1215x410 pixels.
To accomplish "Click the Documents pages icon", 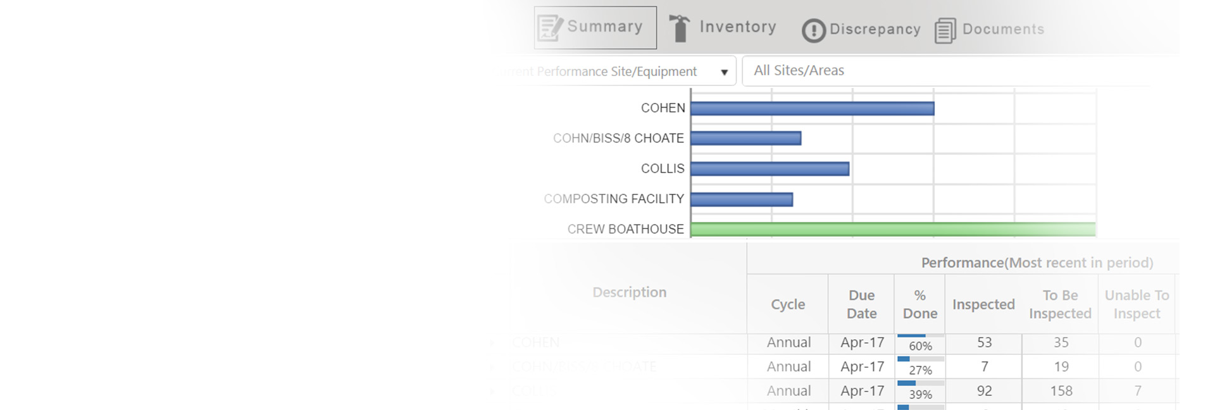I will [x=945, y=30].
